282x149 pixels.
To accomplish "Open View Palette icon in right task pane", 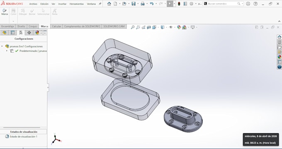I will point(279,52).
